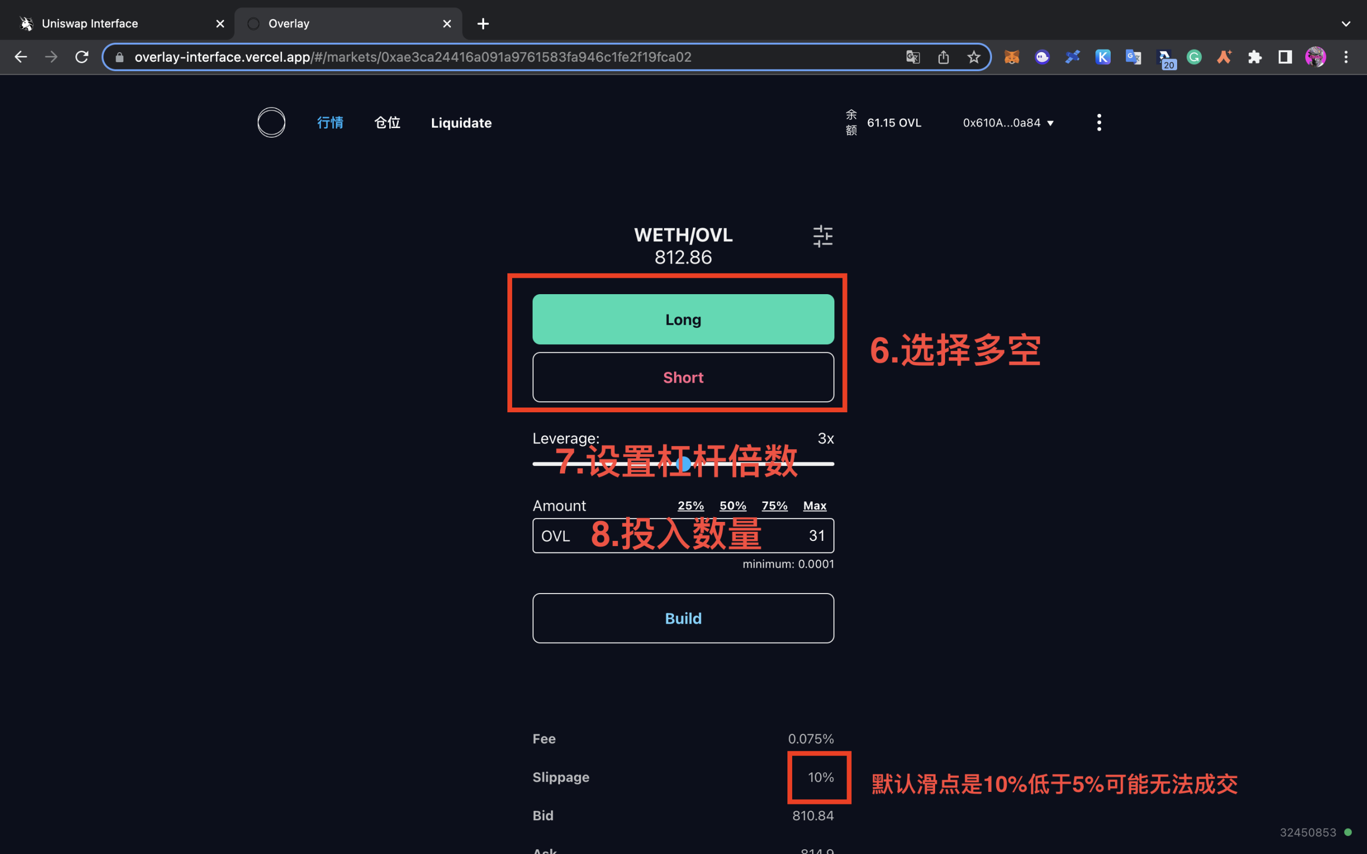
Task: Open the Liquidate page
Action: click(x=461, y=122)
